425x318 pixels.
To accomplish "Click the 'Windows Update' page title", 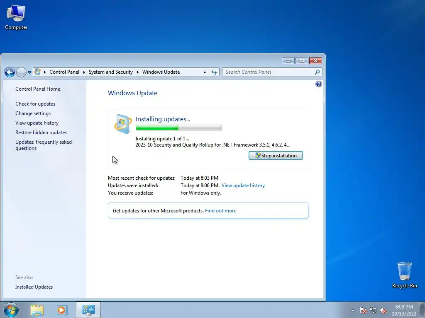I will 132,93.
